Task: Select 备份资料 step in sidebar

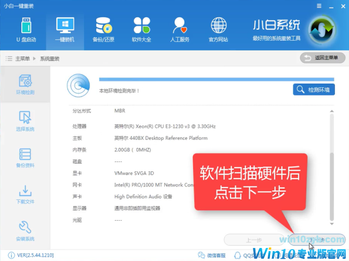Action: coord(25,158)
